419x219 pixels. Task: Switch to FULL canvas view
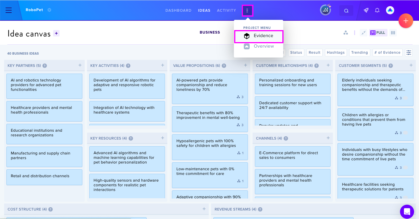tap(378, 33)
